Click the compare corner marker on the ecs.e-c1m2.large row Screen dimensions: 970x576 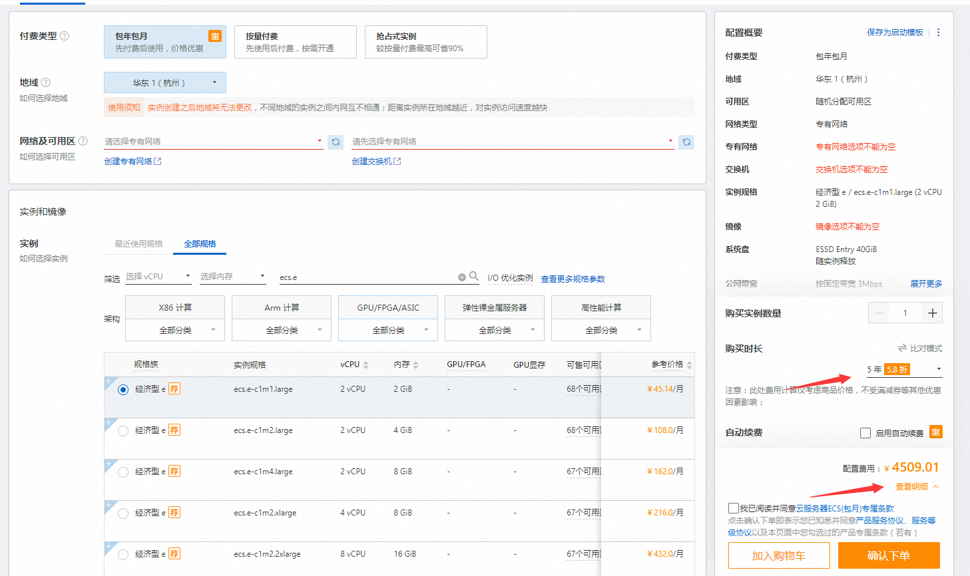pyautogui.click(x=109, y=422)
